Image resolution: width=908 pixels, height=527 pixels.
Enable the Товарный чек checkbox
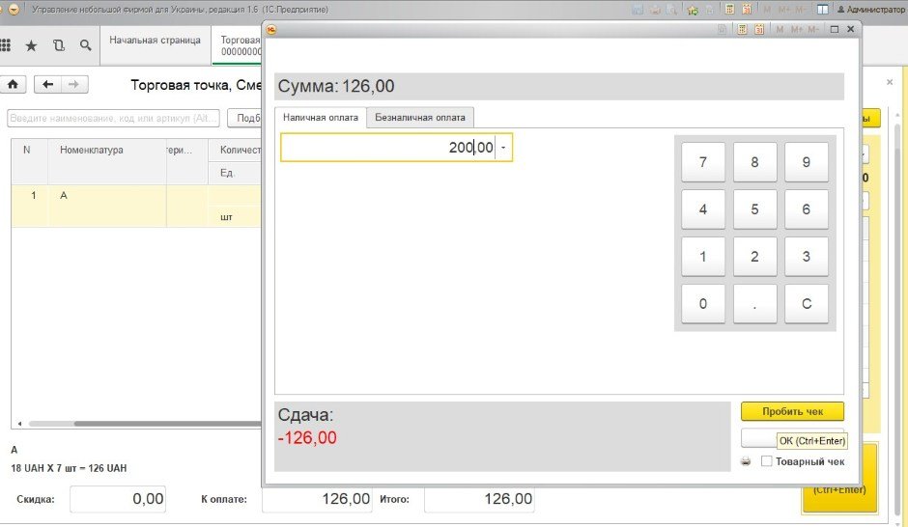pos(767,461)
